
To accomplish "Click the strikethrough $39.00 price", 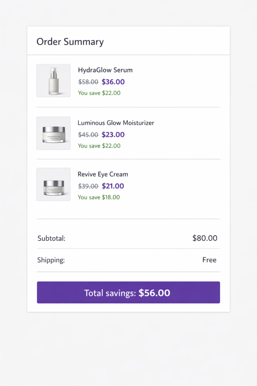I will [x=88, y=186].
